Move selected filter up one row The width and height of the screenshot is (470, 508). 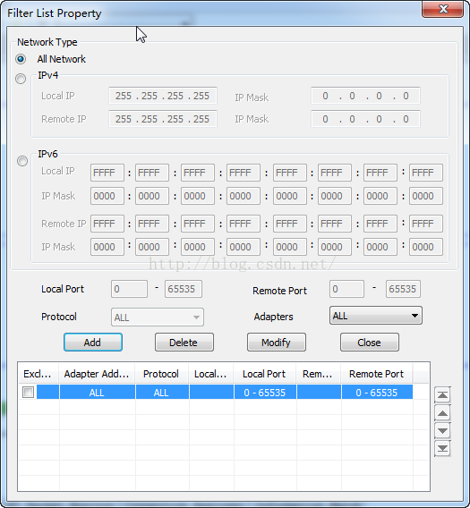click(442, 413)
